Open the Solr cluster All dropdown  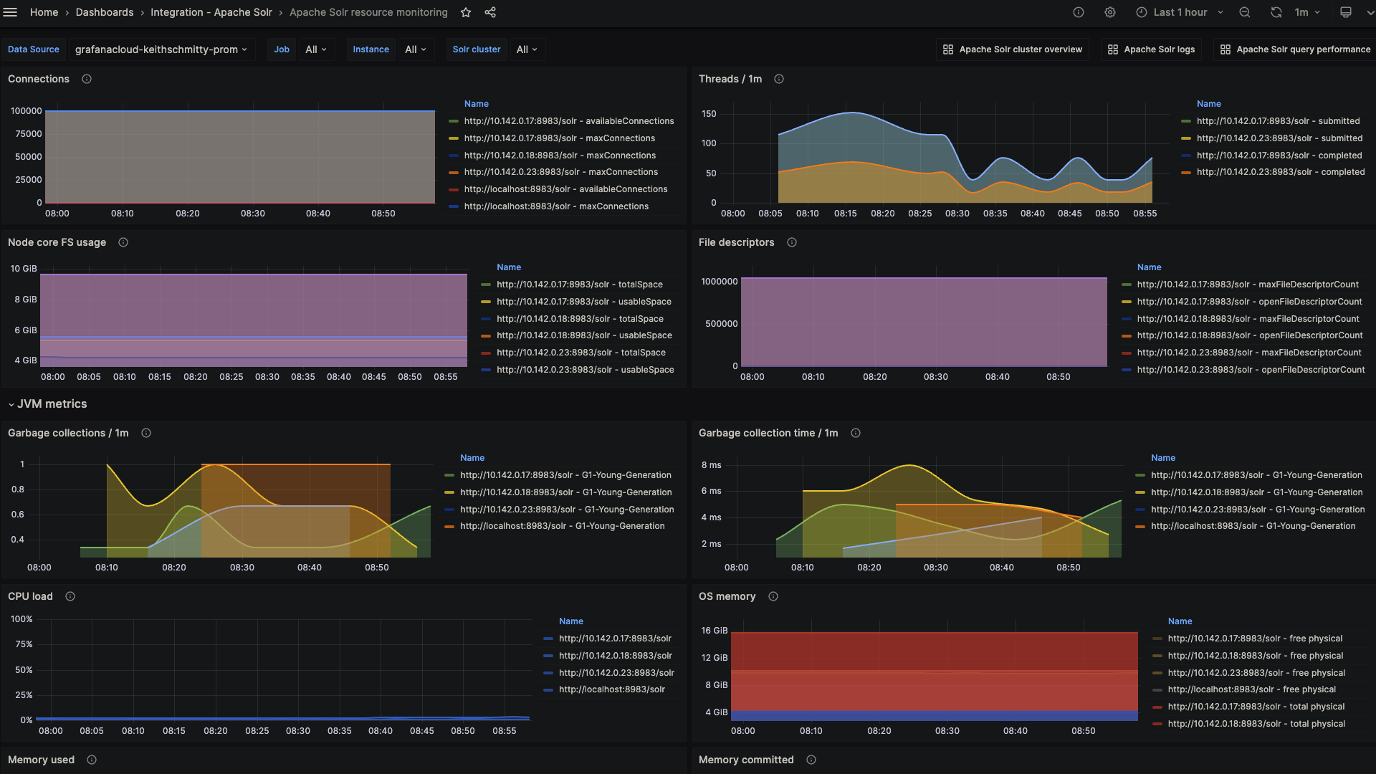tap(527, 49)
